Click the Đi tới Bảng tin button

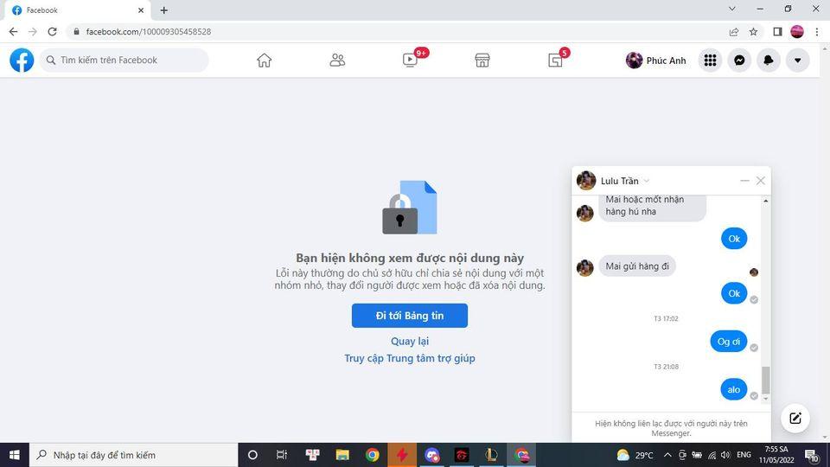(409, 316)
